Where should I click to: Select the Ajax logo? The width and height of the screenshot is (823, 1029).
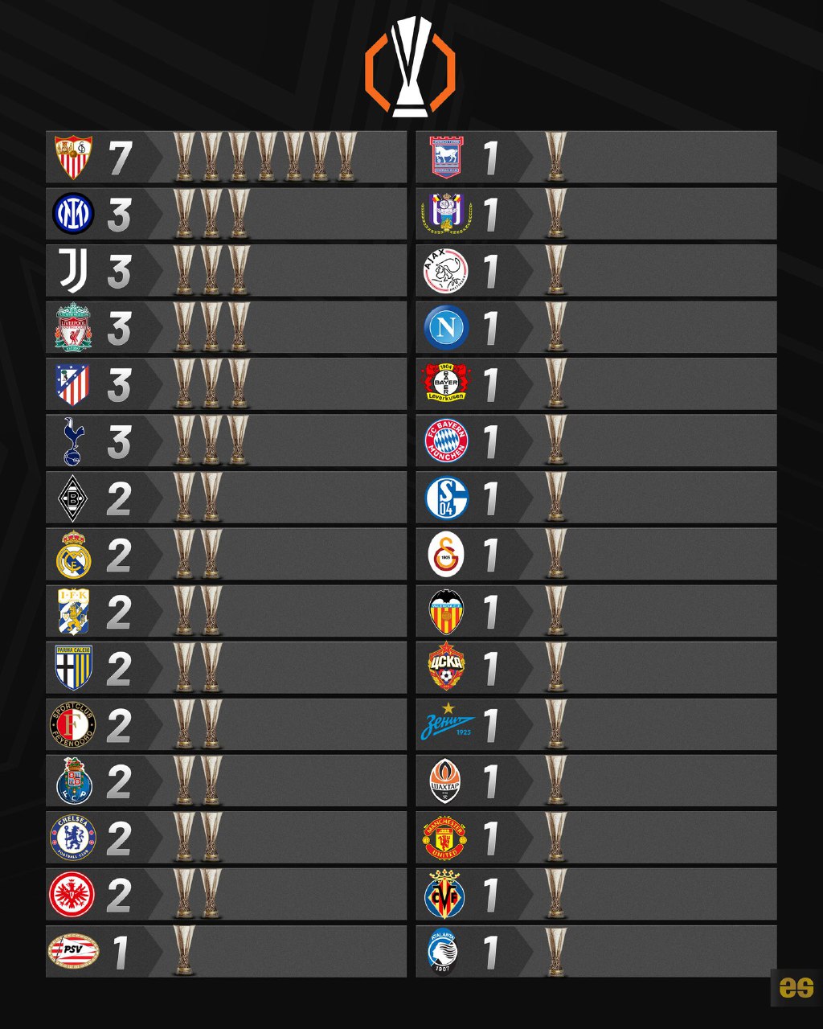coord(445,271)
